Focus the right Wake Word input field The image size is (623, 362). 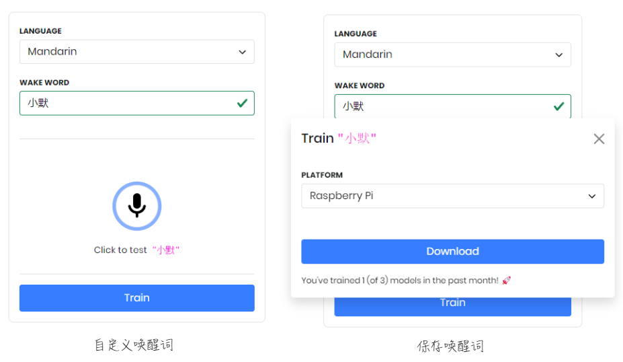(452, 106)
